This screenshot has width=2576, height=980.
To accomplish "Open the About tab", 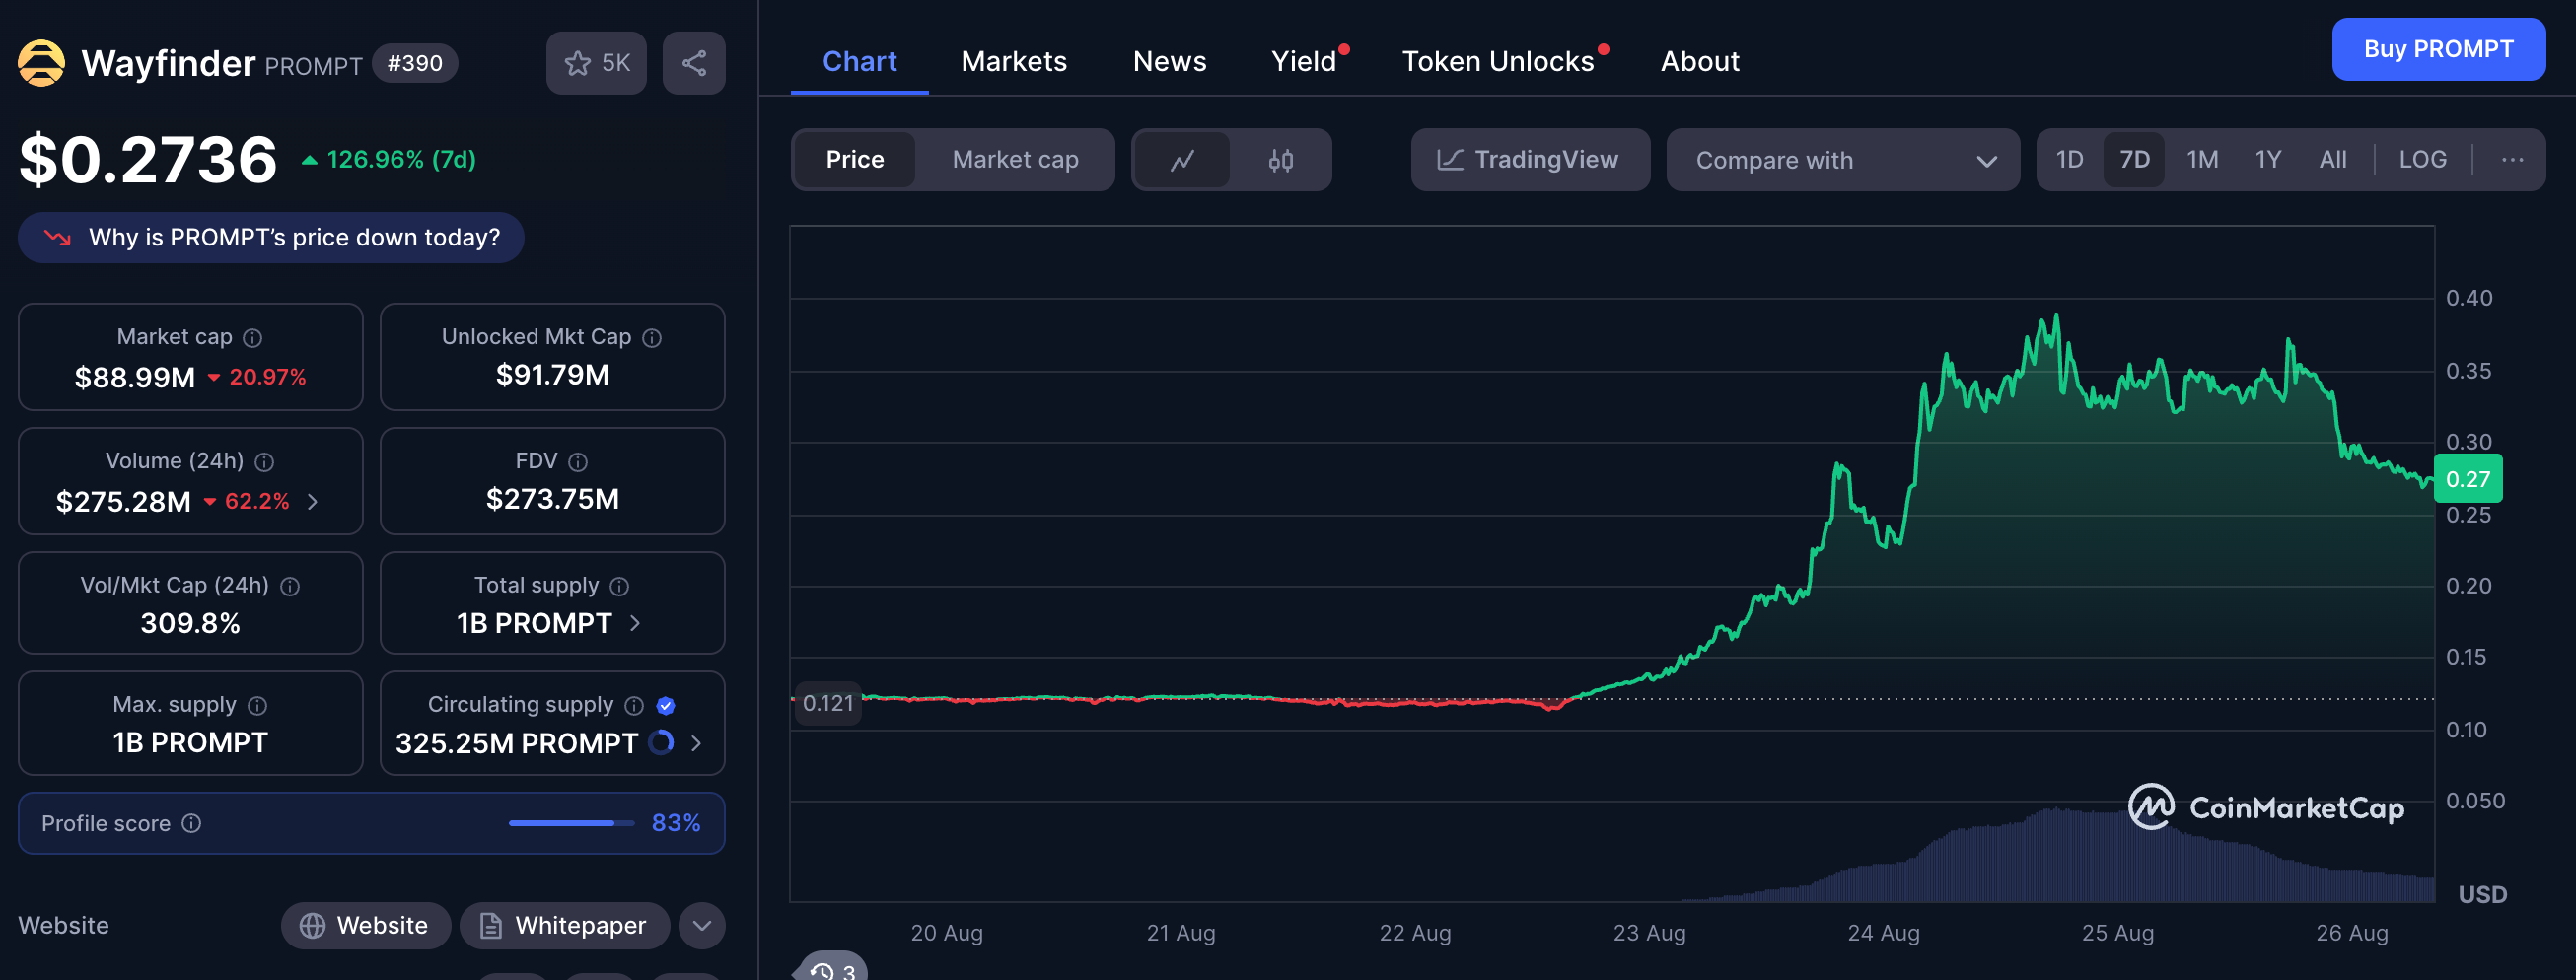I will coord(1700,62).
